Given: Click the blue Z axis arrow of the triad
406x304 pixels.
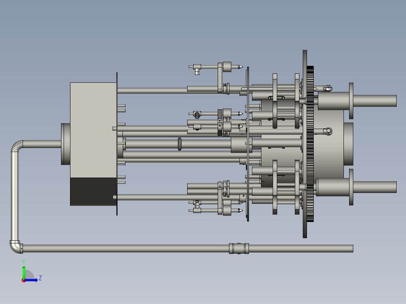Looking at the screenshot, I should coord(31,280).
